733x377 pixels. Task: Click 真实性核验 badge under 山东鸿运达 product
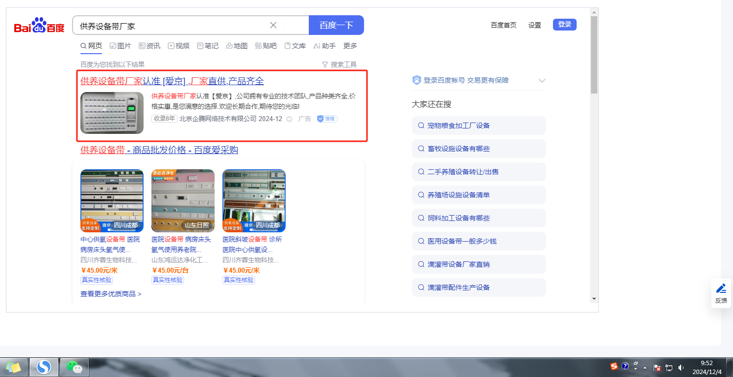click(x=167, y=280)
